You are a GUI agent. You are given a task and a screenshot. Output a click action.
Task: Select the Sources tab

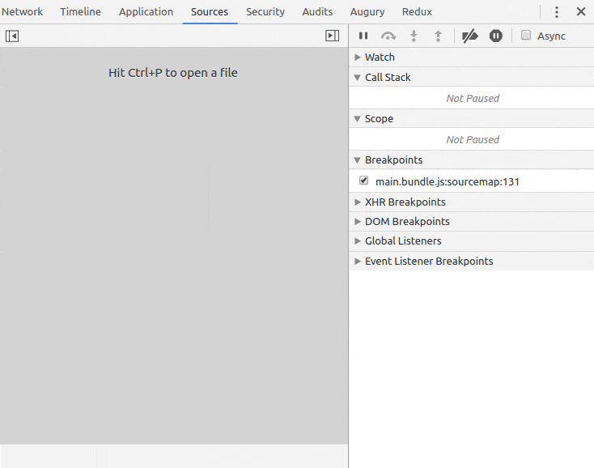tap(210, 12)
